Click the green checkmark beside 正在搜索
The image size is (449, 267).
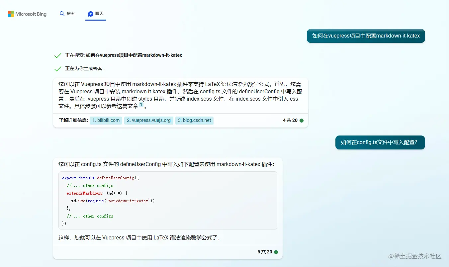coord(57,55)
